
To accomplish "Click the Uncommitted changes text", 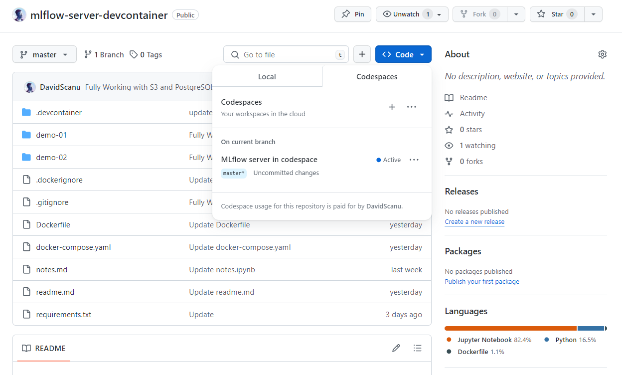I will pos(286,173).
